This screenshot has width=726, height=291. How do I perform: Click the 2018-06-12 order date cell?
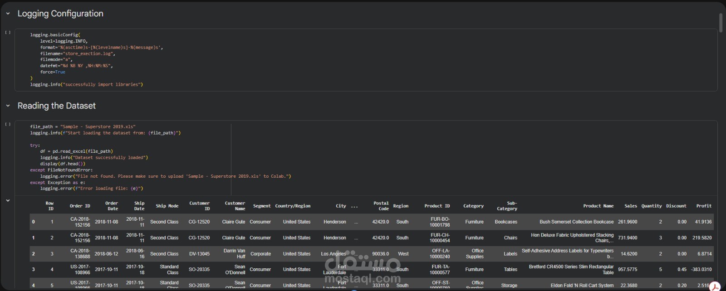click(x=106, y=254)
